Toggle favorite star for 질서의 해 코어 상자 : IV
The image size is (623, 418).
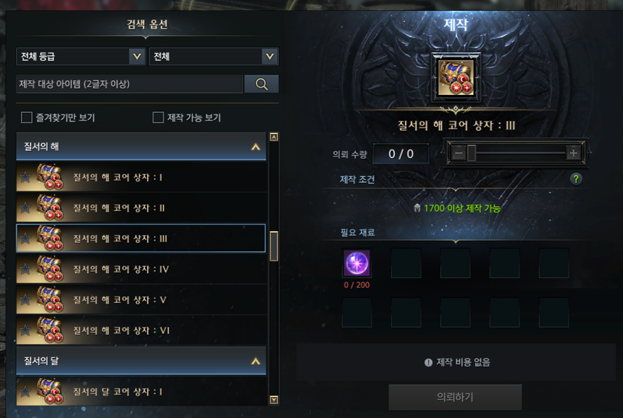pyautogui.click(x=26, y=269)
